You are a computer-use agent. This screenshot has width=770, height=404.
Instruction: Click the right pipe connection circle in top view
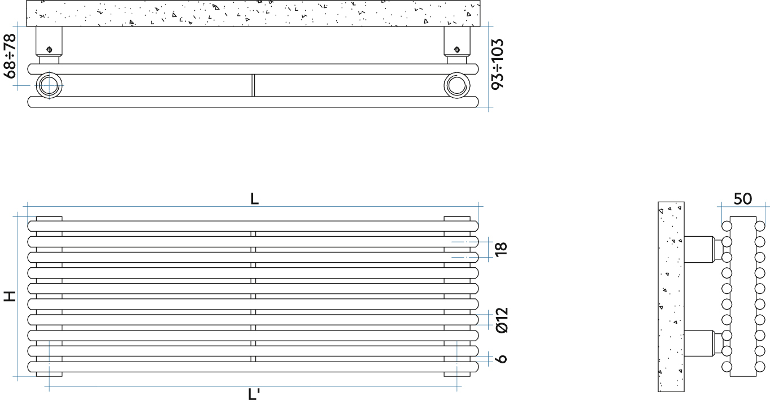click(456, 86)
